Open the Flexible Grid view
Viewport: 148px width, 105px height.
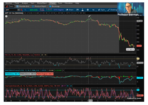click(23, 6)
